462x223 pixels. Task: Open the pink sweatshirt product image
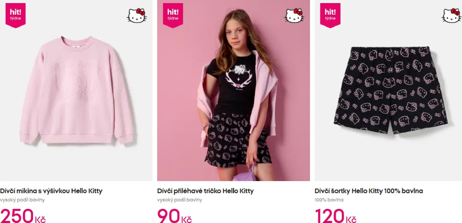click(x=76, y=91)
